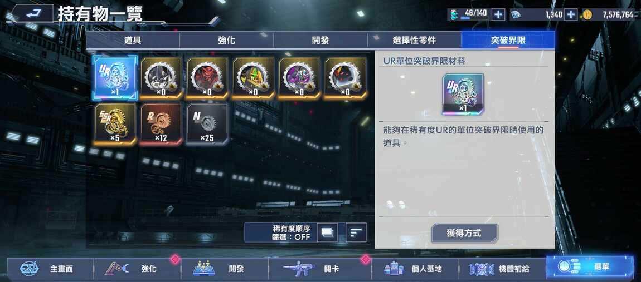The image size is (641, 282).
Task: Open the 開發 tab in item list
Action: pos(320,41)
